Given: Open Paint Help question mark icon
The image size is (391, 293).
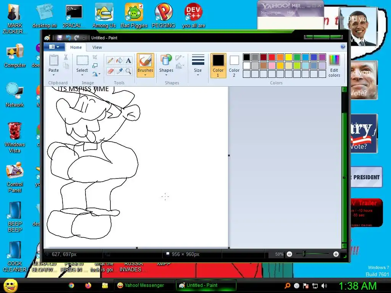Looking at the screenshot, I should [x=343, y=47].
